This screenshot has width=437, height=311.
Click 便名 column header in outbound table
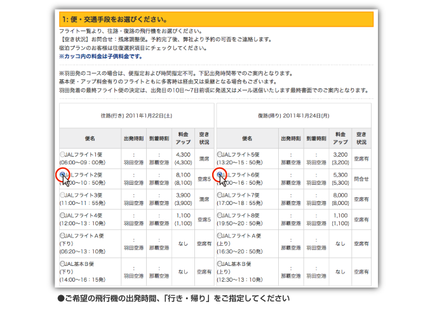90,138
